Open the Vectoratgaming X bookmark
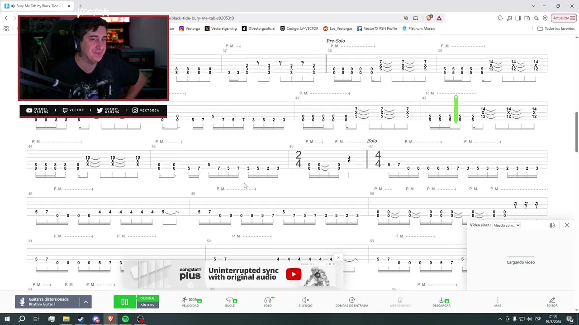The image size is (579, 325). pos(221,28)
